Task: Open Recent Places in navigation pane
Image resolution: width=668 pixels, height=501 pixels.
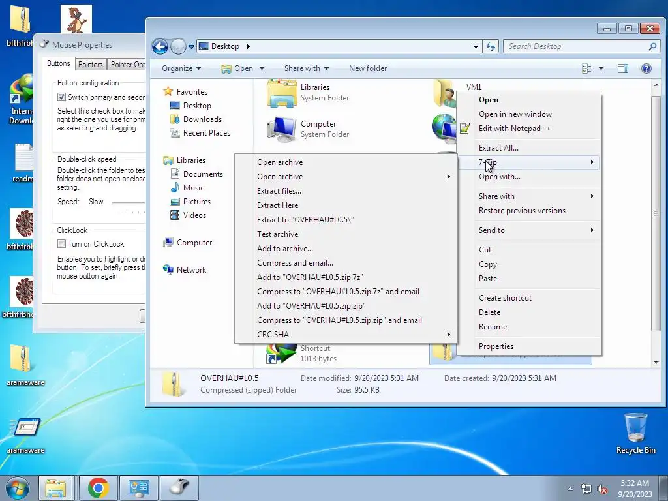Action: point(207,133)
